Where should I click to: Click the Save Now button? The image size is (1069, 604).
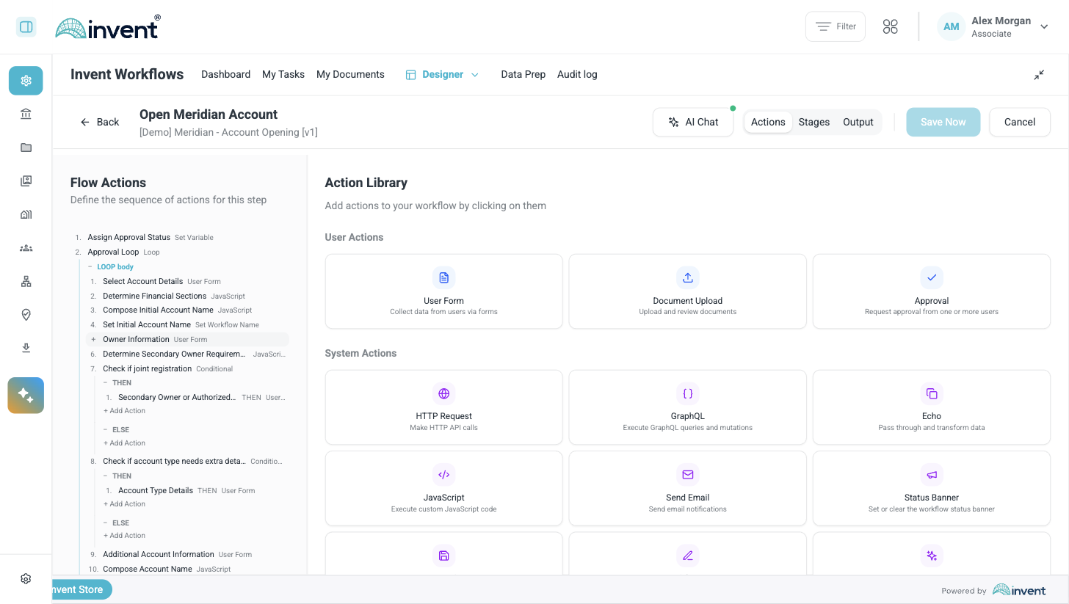pos(943,123)
